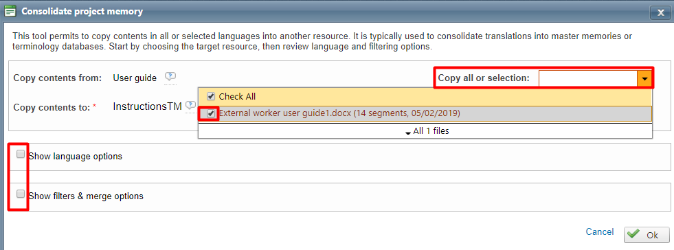The width and height of the screenshot is (674, 250).
Task: Click the green checkmark icon on Ok
Action: [633, 234]
